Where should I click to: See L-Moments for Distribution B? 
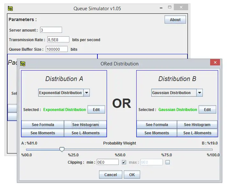pos(197,133)
